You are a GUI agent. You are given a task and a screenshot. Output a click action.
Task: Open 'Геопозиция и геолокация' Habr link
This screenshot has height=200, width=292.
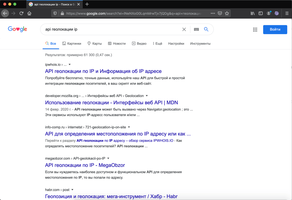tap(111, 196)
